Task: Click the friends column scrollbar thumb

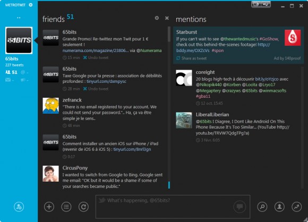Action: [169, 35]
